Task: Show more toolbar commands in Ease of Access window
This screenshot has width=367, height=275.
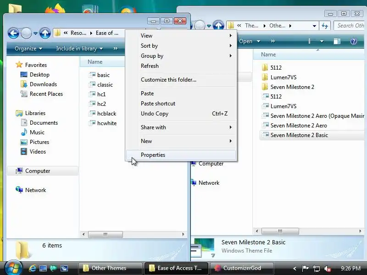Action: click(116, 49)
